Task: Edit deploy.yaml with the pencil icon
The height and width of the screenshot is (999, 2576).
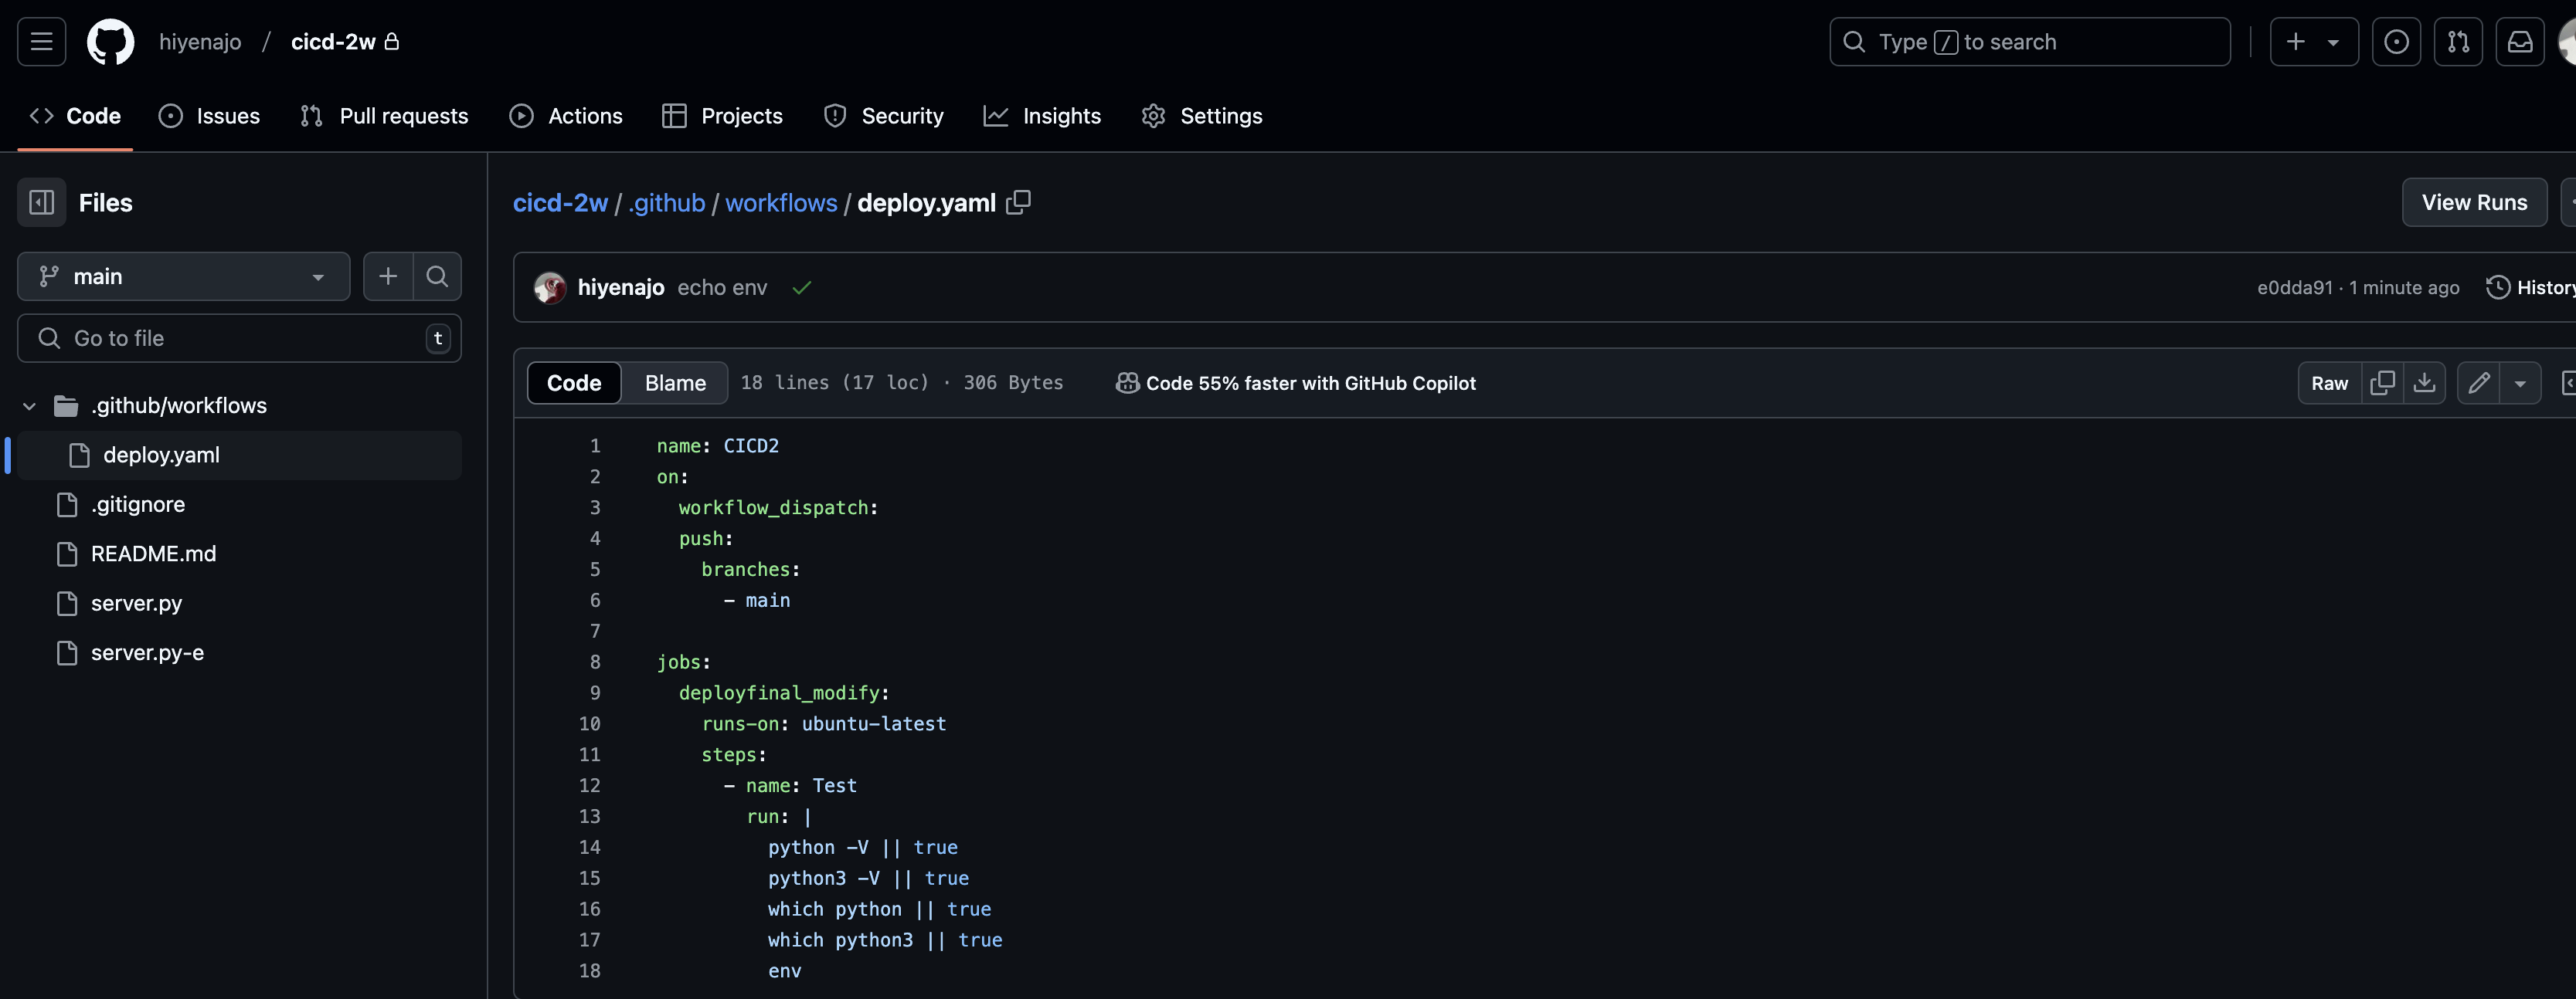Action: 2479,383
